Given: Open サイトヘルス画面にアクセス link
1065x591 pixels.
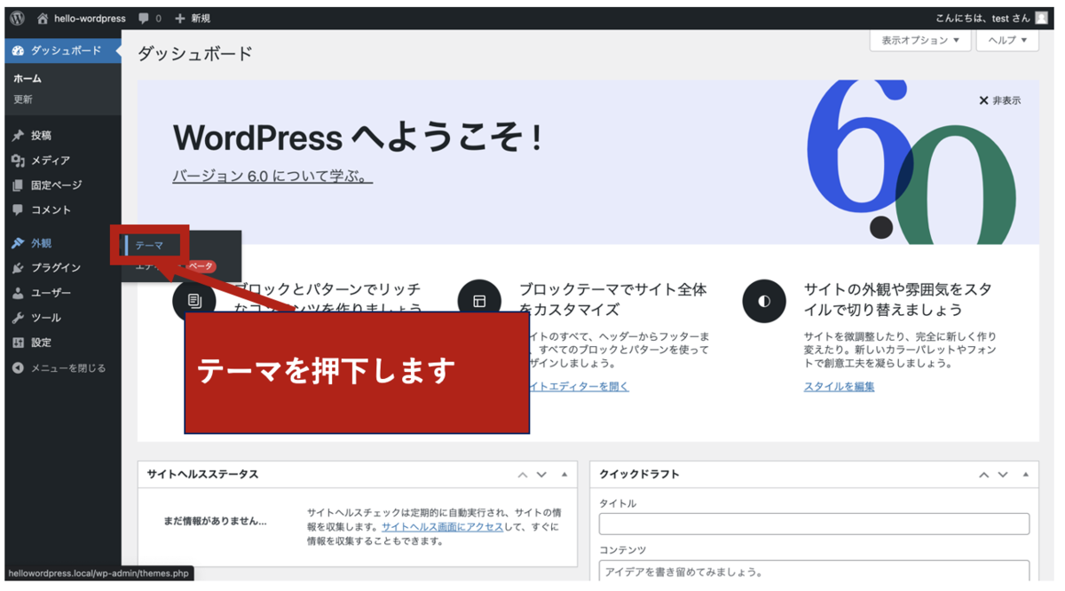Looking at the screenshot, I should [442, 527].
